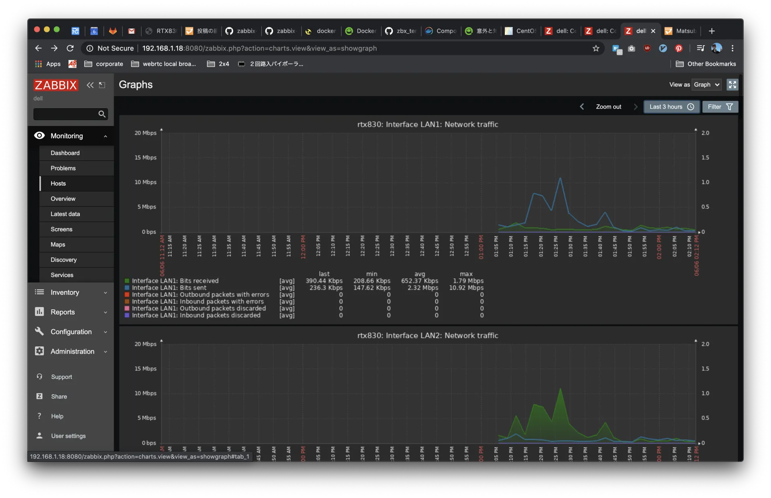This screenshot has height=498, width=771.
Task: Open the User settings link
Action: (x=68, y=436)
